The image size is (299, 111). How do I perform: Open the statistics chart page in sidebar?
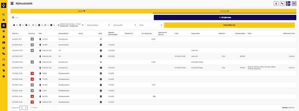pyautogui.click(x=4, y=14)
